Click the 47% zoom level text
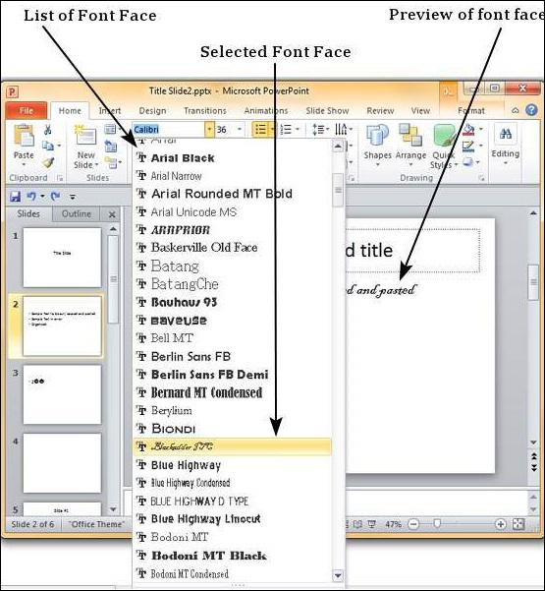The image size is (545, 591). pyautogui.click(x=394, y=524)
